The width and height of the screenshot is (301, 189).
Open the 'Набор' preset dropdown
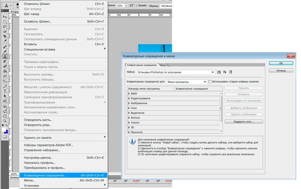point(175,72)
